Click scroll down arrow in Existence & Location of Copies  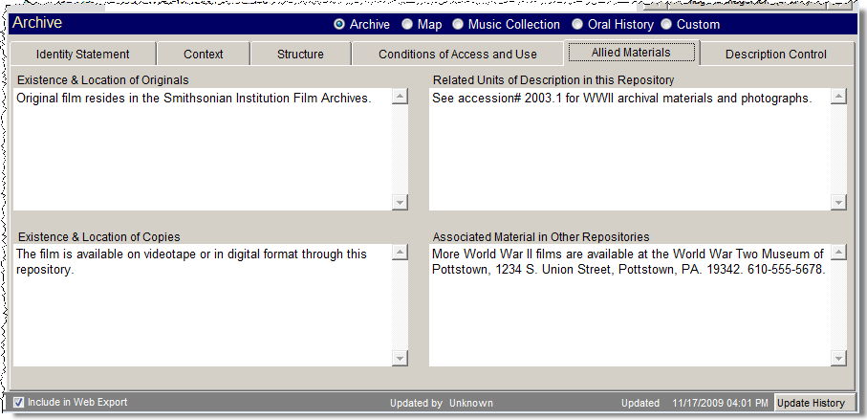pyautogui.click(x=400, y=359)
